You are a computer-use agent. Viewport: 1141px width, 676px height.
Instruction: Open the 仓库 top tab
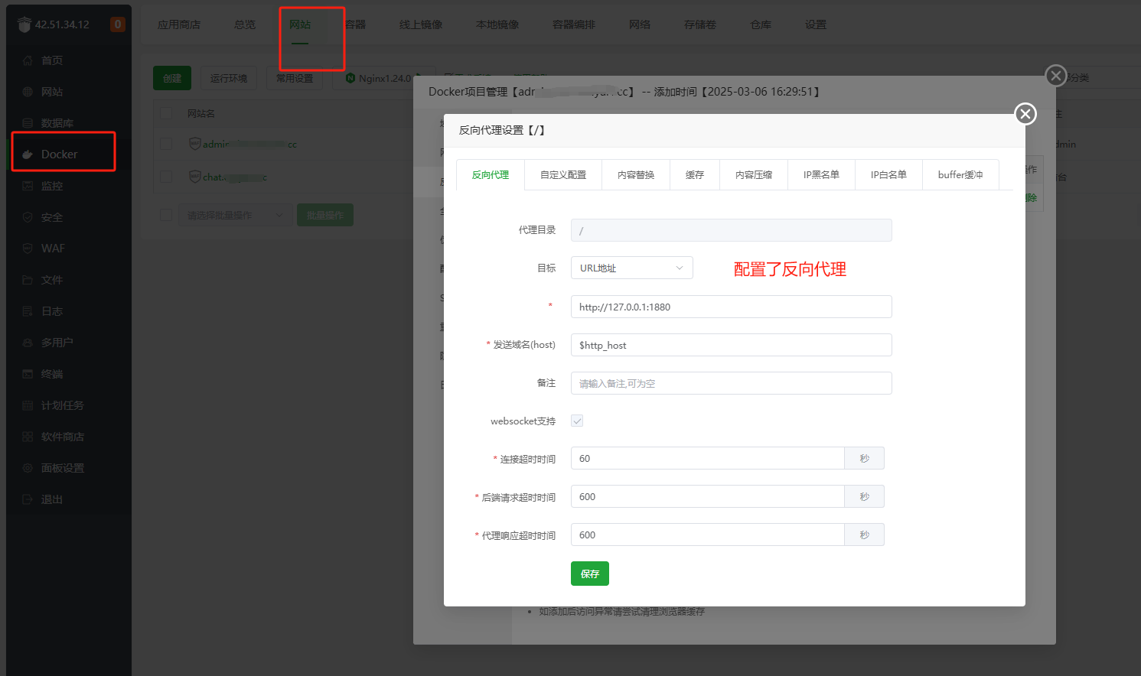click(761, 24)
